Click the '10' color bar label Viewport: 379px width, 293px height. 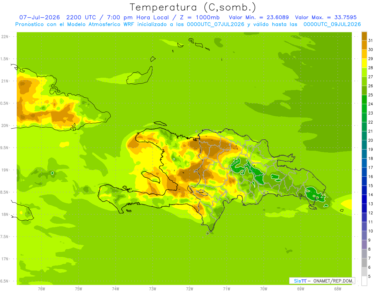(x=370, y=231)
